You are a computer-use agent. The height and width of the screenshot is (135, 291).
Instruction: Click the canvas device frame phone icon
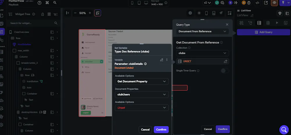(206, 13)
